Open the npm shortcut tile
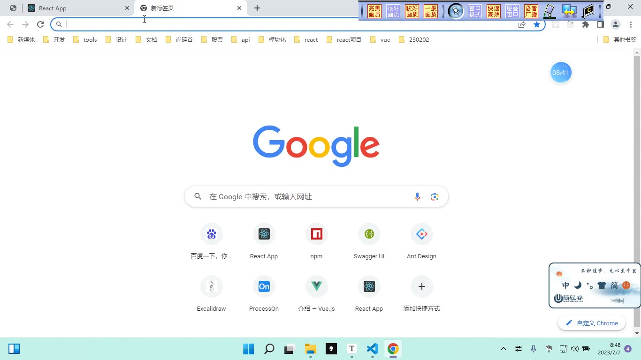The width and height of the screenshot is (641, 360). [316, 242]
